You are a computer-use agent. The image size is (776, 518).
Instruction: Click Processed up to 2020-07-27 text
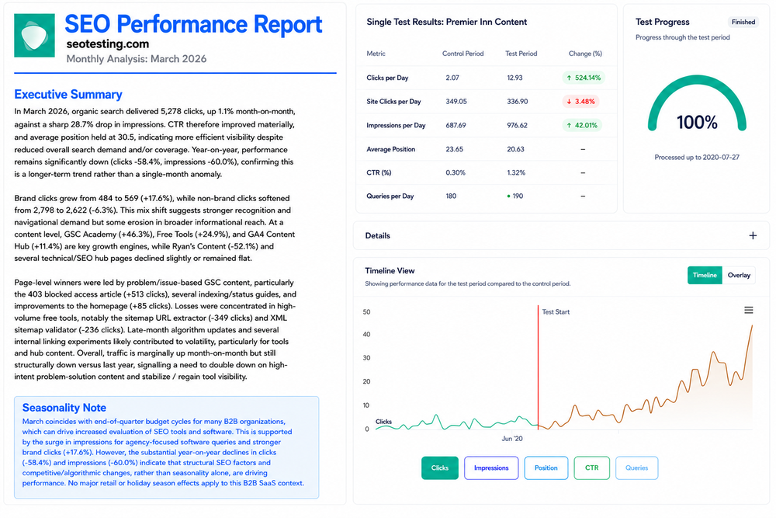point(697,158)
